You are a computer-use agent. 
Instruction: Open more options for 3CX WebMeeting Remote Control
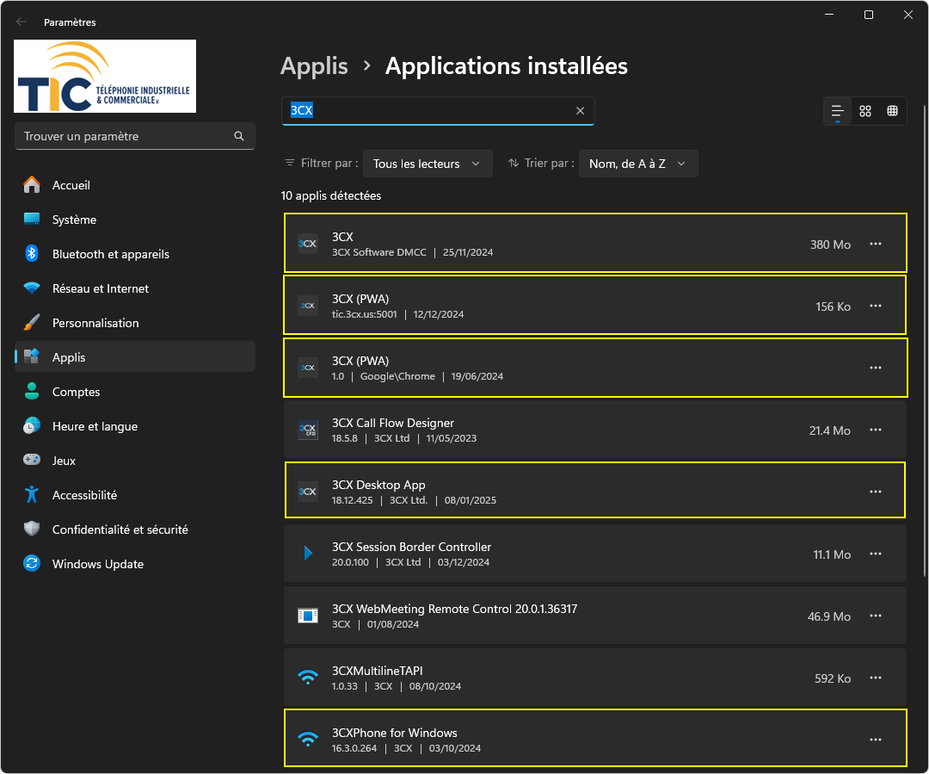[x=875, y=616]
